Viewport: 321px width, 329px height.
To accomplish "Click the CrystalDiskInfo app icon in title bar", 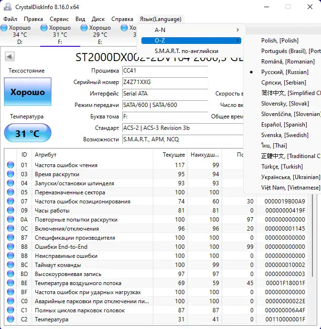I will pyautogui.click(x=8, y=7).
